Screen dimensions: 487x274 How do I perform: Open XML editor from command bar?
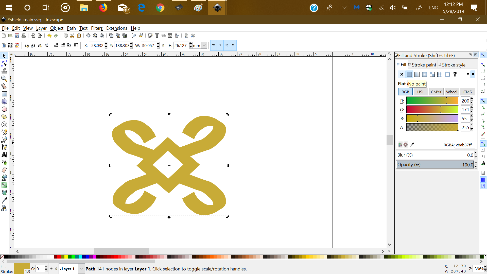pos(170,36)
